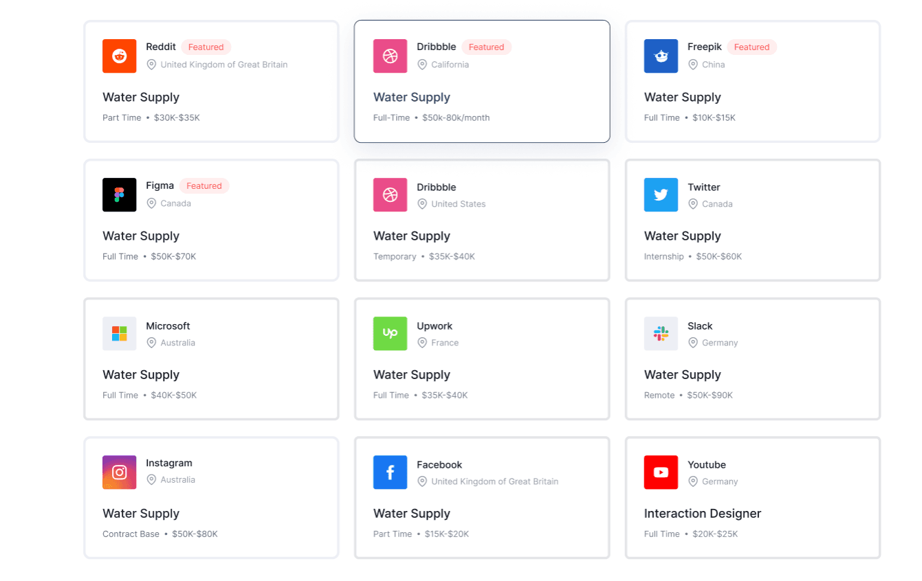922x581 pixels.
Task: Select the Youtube company name
Action: [707, 465]
